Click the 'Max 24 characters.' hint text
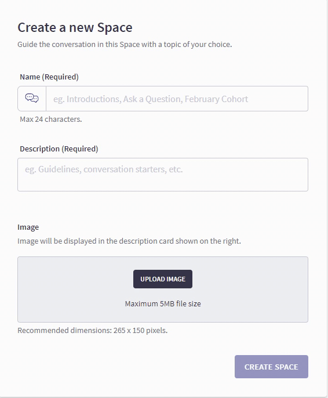Image resolution: width=328 pixels, height=398 pixels. tap(50, 119)
